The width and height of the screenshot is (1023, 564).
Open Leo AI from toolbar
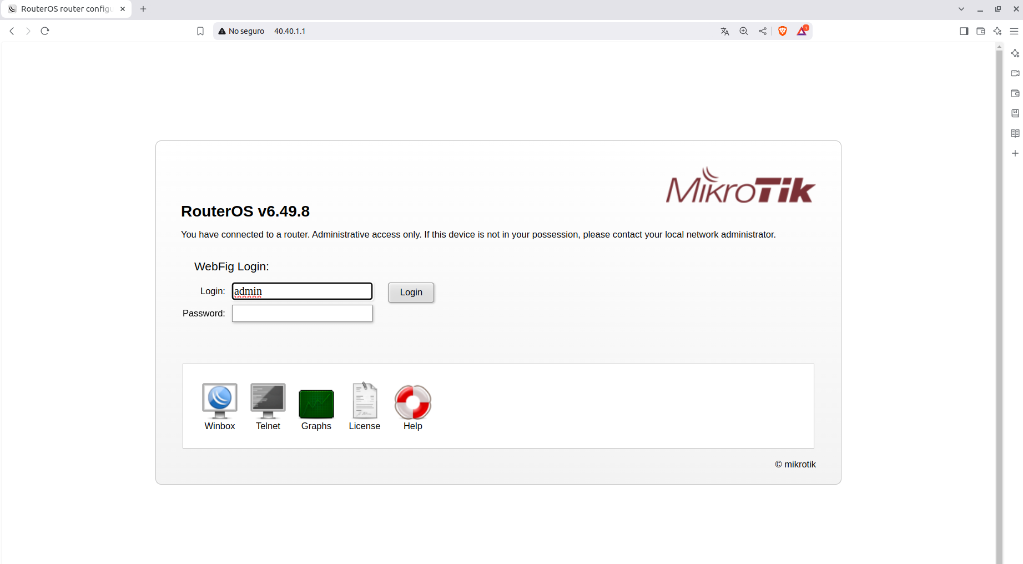(x=997, y=31)
